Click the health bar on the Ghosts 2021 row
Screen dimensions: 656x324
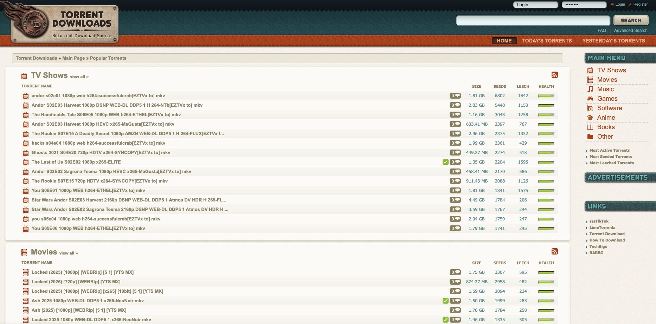tap(546, 152)
